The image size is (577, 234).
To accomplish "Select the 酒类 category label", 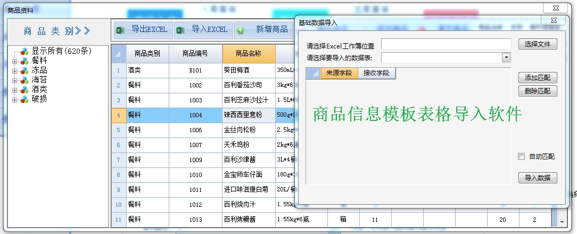I will [39, 90].
